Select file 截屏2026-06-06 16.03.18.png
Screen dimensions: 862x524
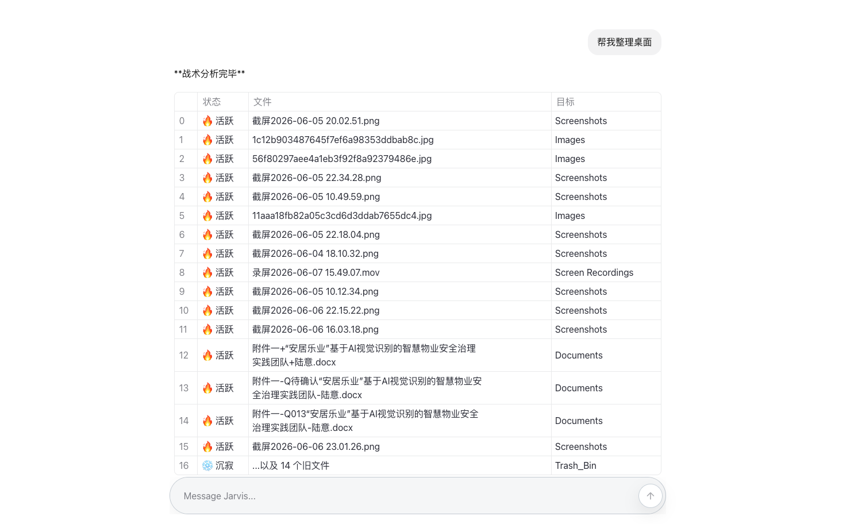(315, 329)
